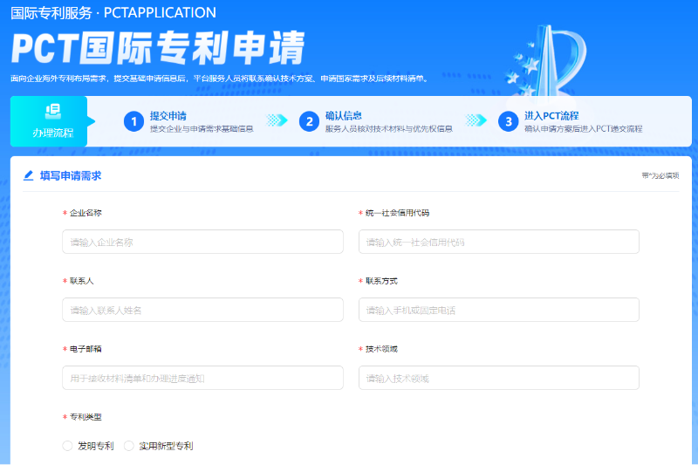Click the 联系方式 field label
Viewport: 698px width, 465px height.
(381, 281)
